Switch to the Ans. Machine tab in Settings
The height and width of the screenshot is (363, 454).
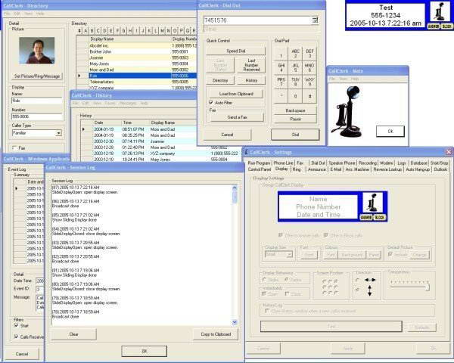(x=357, y=169)
